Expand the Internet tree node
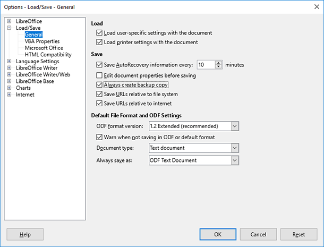Image resolution: width=324 pixels, height=247 pixels. (9, 95)
